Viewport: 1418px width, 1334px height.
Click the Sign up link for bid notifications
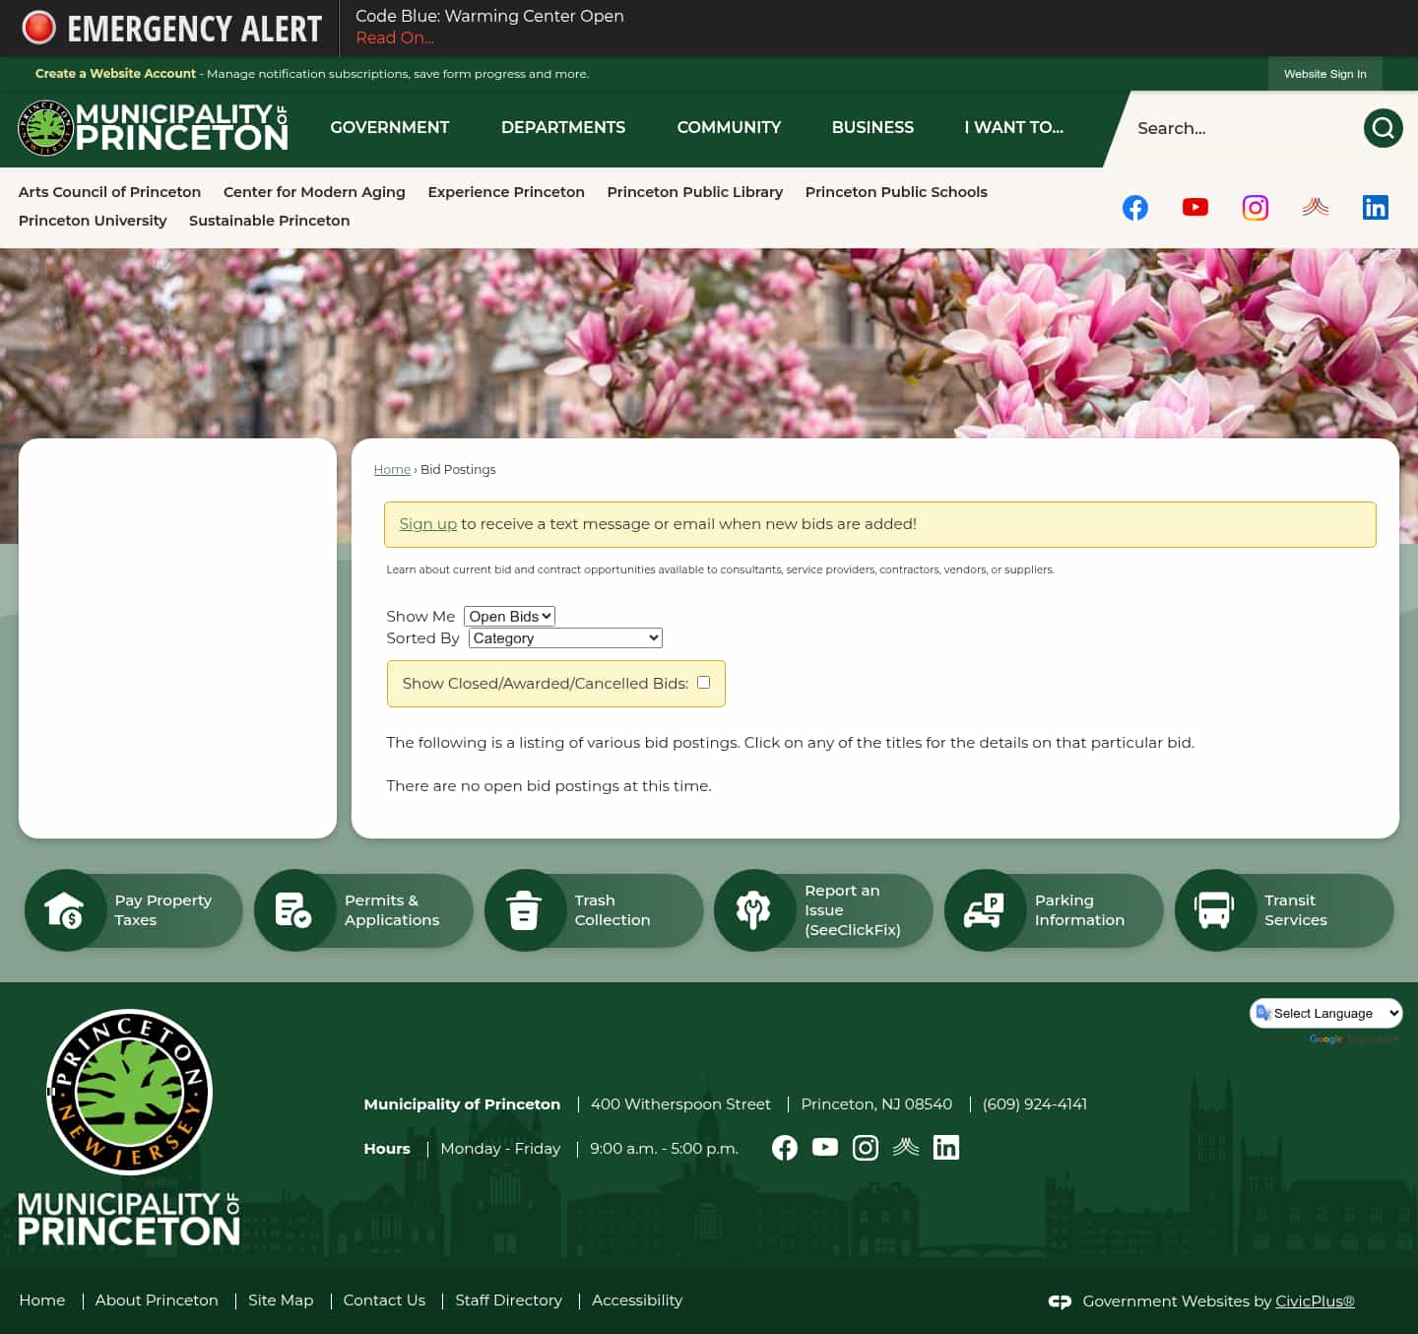(427, 524)
